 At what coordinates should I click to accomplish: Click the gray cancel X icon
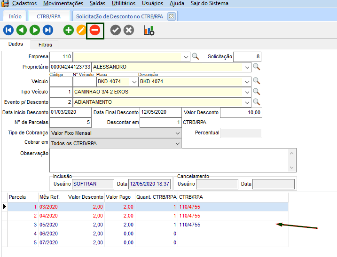(x=129, y=31)
